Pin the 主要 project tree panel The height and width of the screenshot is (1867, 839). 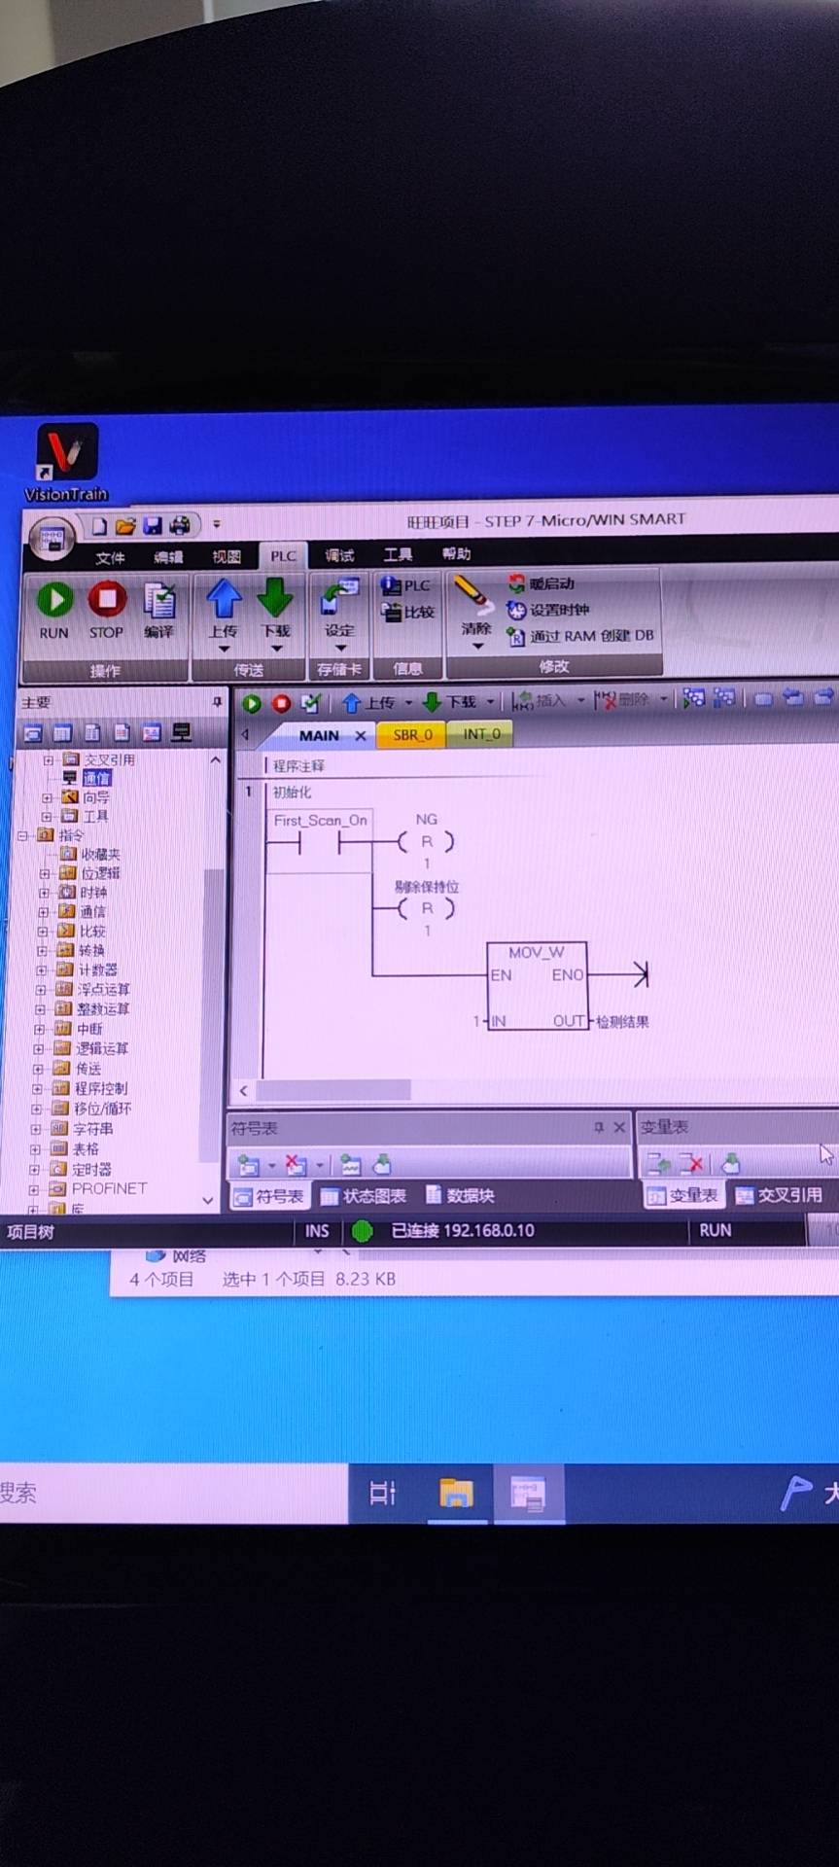click(217, 702)
